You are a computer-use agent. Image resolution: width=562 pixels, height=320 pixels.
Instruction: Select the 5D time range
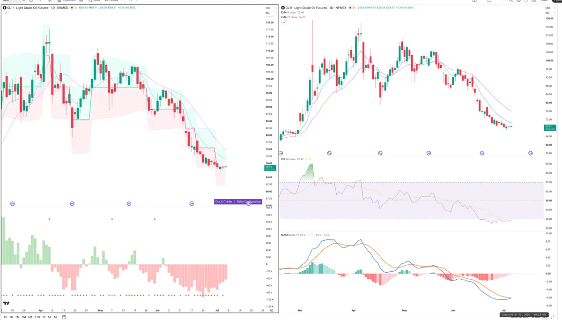tap(11, 317)
